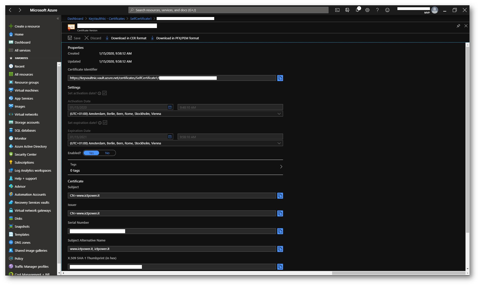
Task: Copy the Serial Number to clipboard
Action: [x=280, y=231]
